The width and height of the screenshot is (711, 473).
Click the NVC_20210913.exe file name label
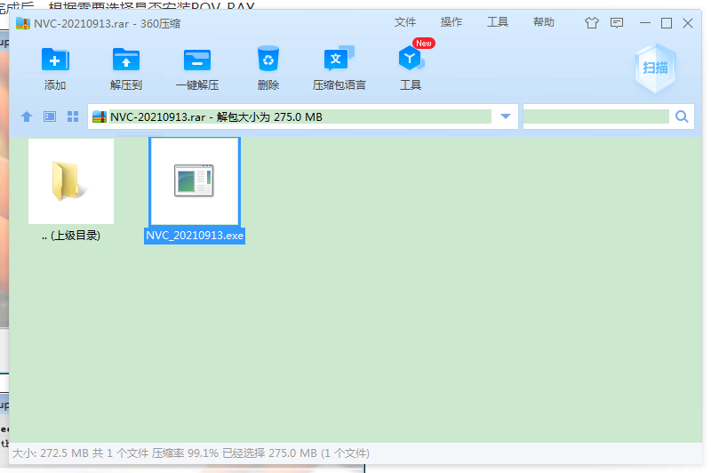(195, 236)
